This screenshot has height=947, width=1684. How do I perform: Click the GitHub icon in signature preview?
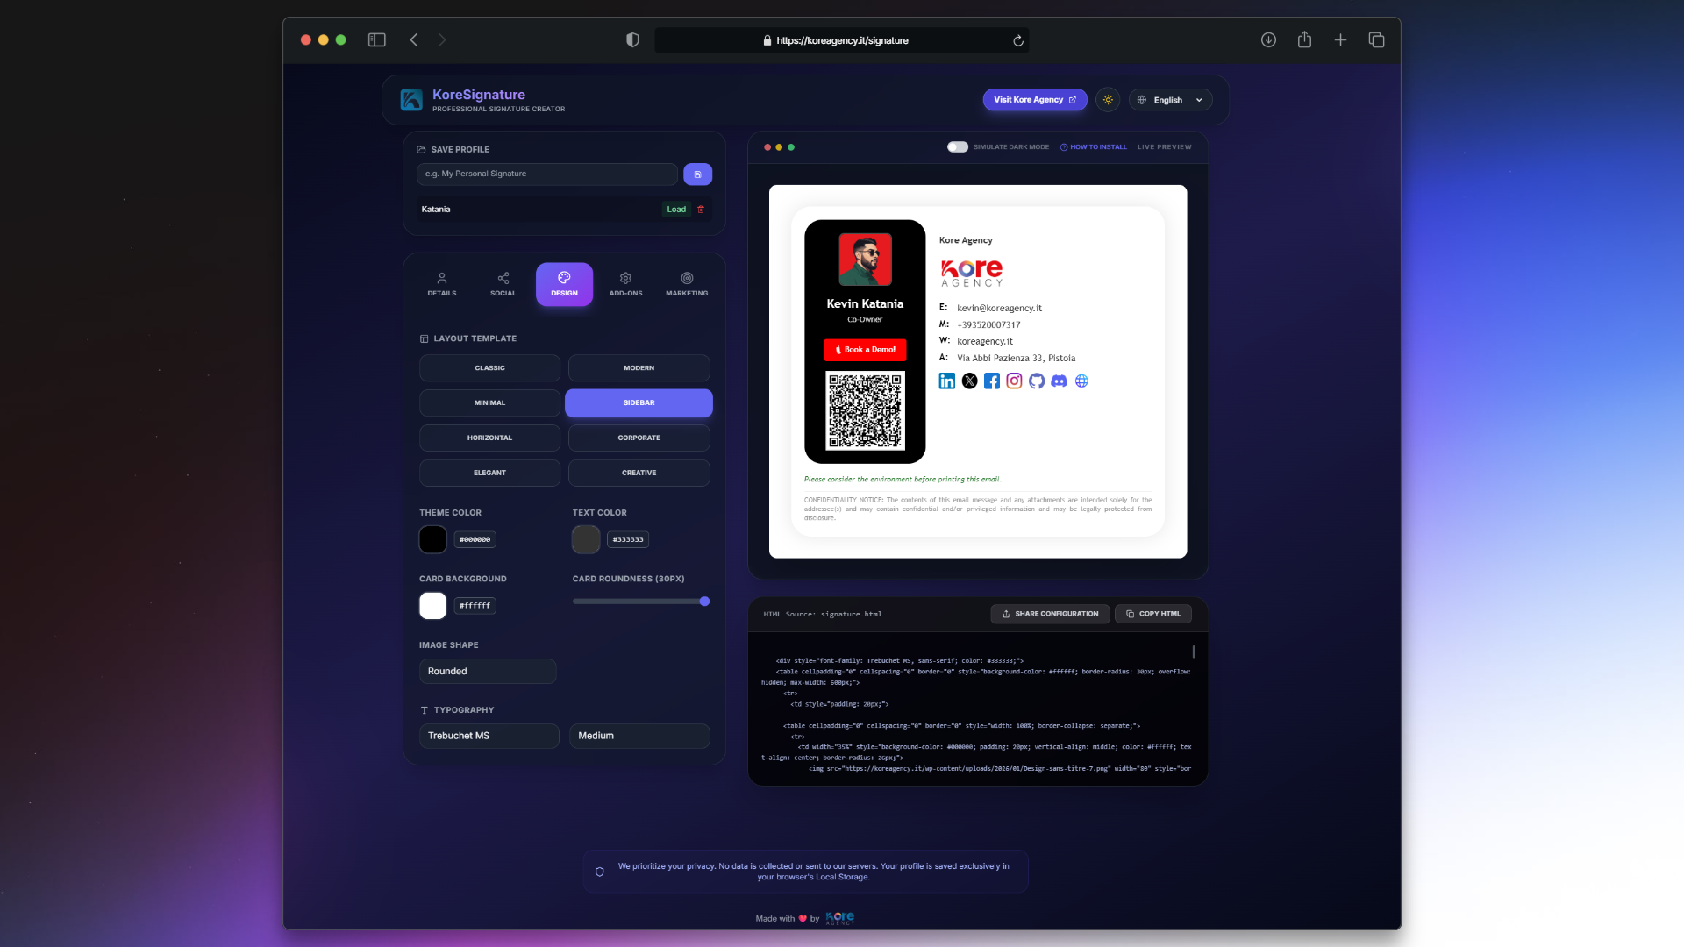pyautogui.click(x=1037, y=381)
